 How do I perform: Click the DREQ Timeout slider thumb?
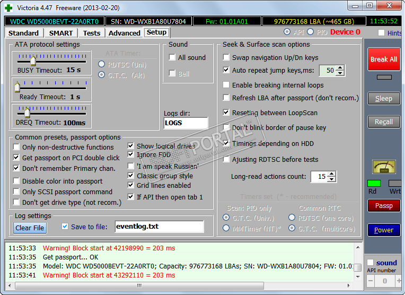pyautogui.click(x=27, y=112)
